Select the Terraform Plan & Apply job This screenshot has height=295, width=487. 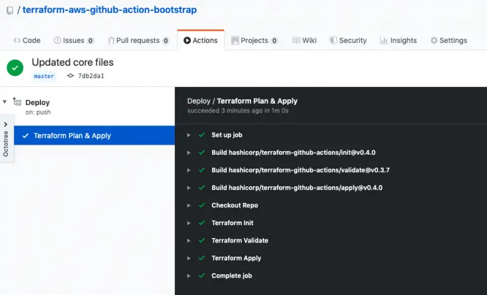coord(72,136)
